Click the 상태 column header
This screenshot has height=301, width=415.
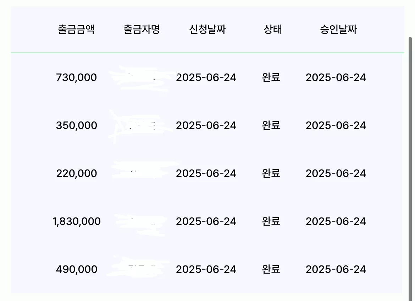pos(273,29)
